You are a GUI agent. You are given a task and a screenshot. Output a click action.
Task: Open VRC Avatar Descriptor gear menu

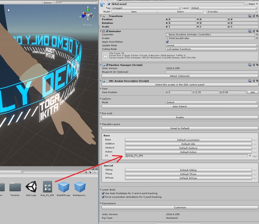tap(257, 81)
